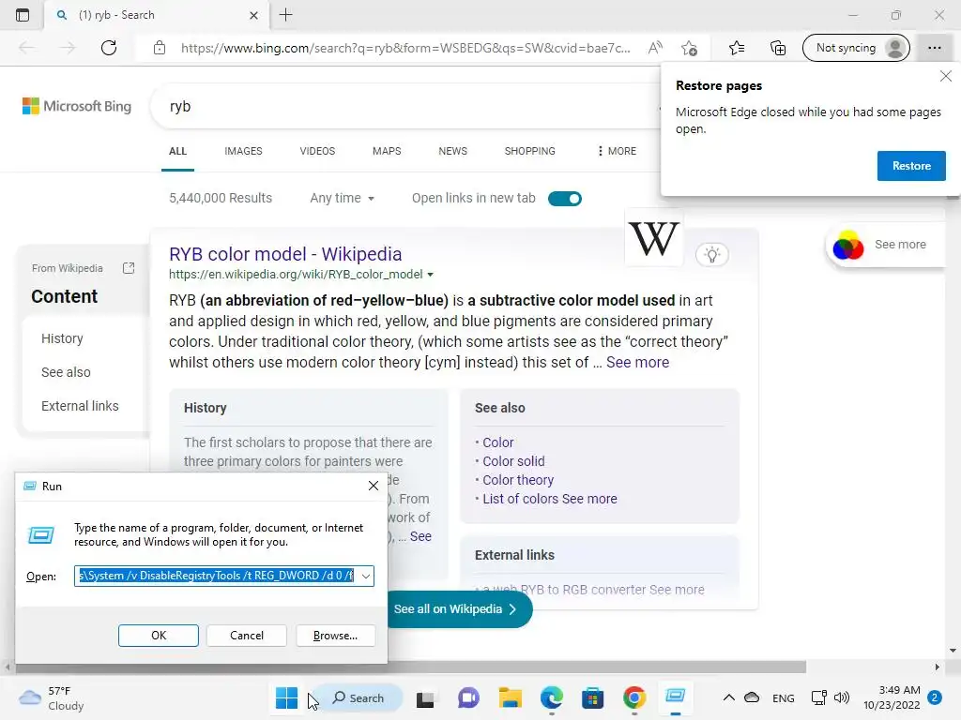Open Windows Start menu
The image size is (961, 720).
click(286, 697)
